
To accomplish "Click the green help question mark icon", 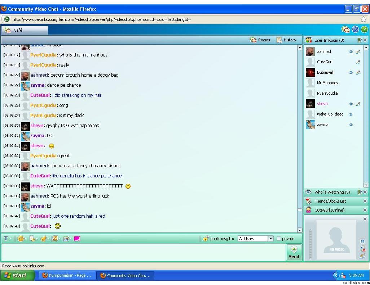I will [364, 30].
